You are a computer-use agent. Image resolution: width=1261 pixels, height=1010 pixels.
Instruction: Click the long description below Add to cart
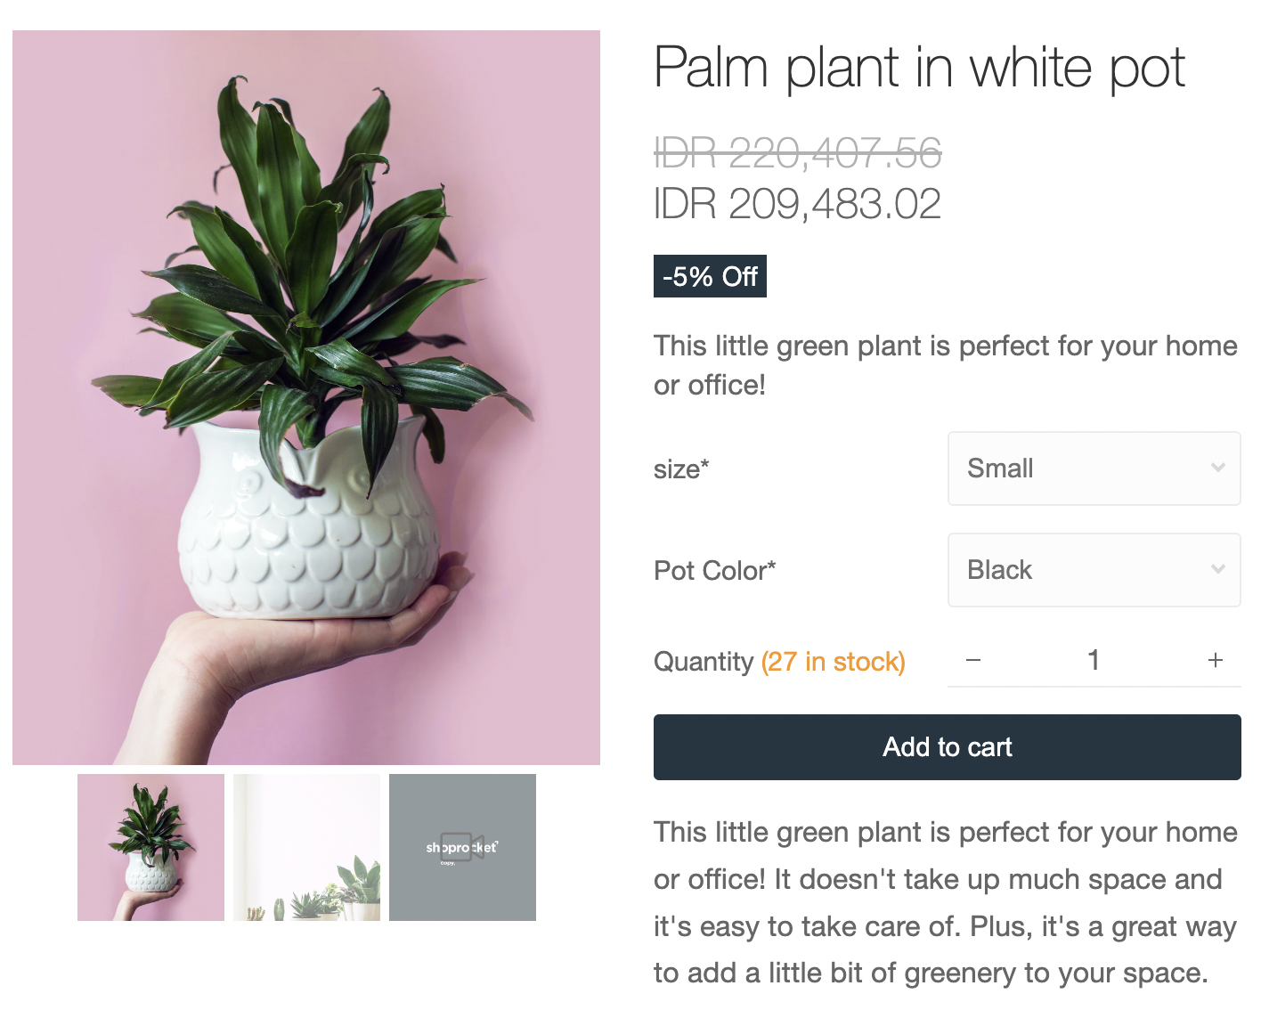coord(945,902)
